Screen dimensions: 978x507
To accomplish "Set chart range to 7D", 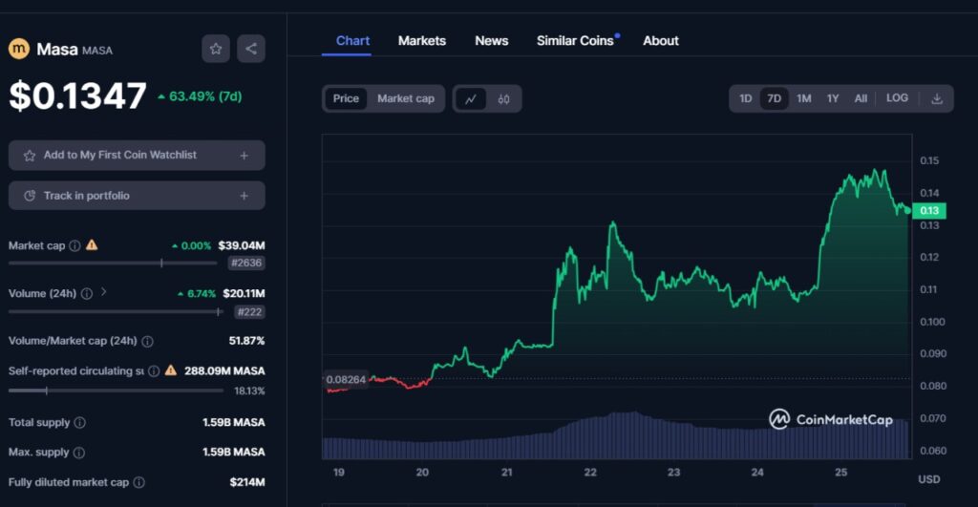I will coord(774,98).
